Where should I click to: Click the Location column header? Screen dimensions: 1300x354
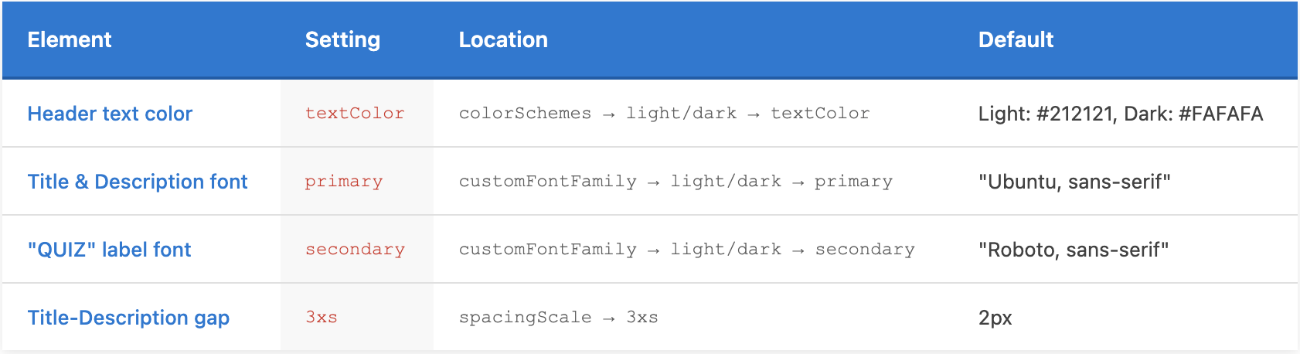pyautogui.click(x=503, y=40)
